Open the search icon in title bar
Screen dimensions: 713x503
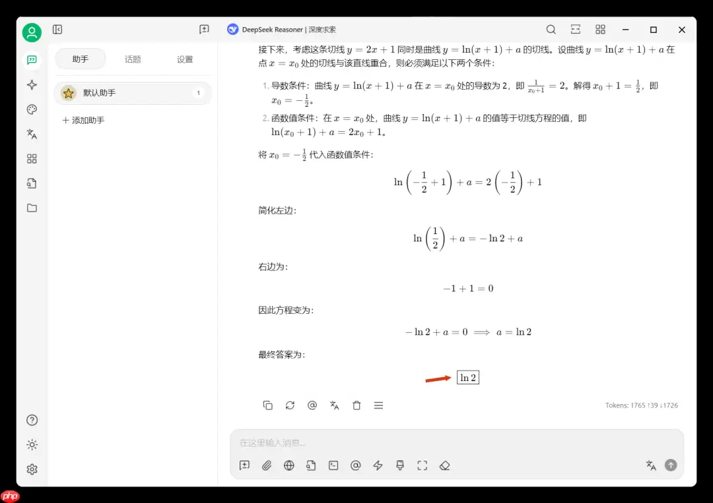click(x=551, y=29)
